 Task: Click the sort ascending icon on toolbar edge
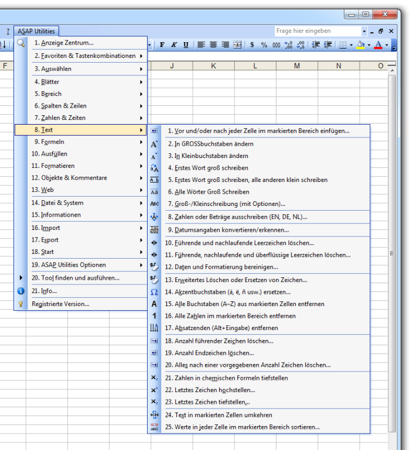(4, 44)
